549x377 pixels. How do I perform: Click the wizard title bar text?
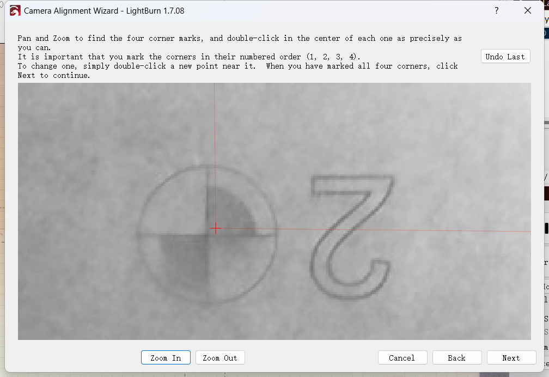point(104,10)
